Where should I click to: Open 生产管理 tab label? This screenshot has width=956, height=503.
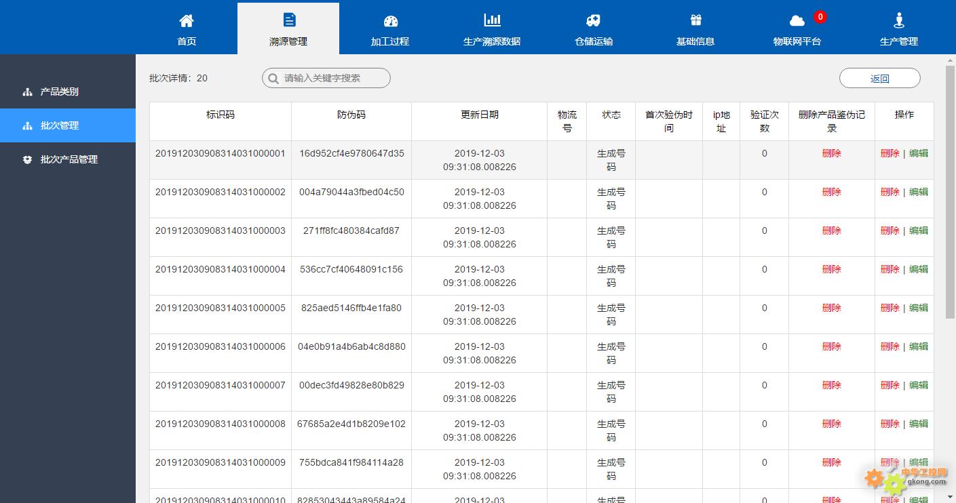pyautogui.click(x=899, y=41)
